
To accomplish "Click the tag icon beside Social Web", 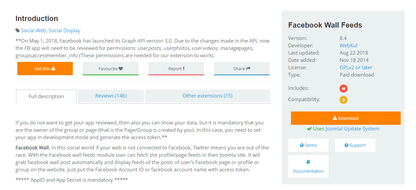I will coord(18,31).
